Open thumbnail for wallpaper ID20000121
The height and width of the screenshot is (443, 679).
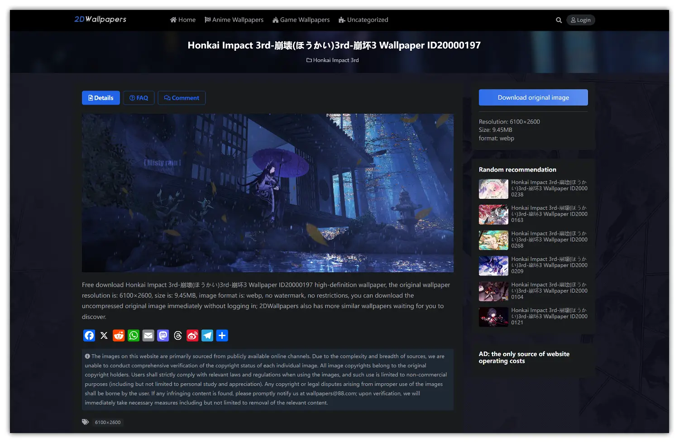493,317
